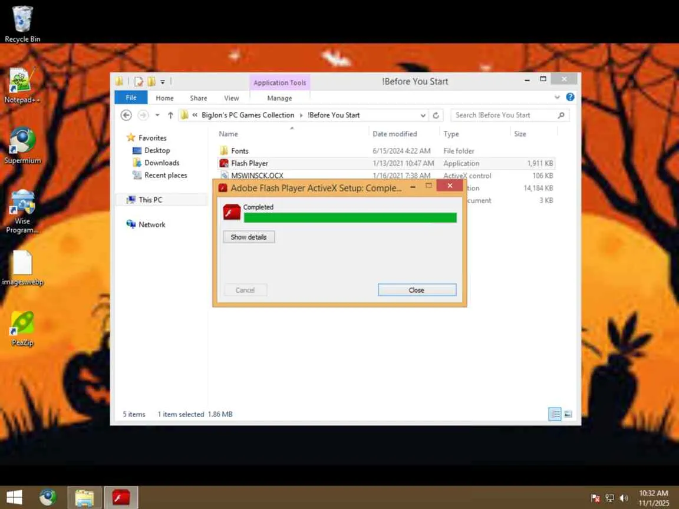Select the images.webp file on desktop
The image size is (679, 509).
[22, 268]
